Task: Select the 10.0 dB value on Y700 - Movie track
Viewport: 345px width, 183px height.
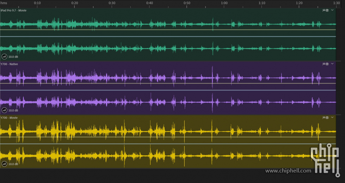Action: pos(13,164)
